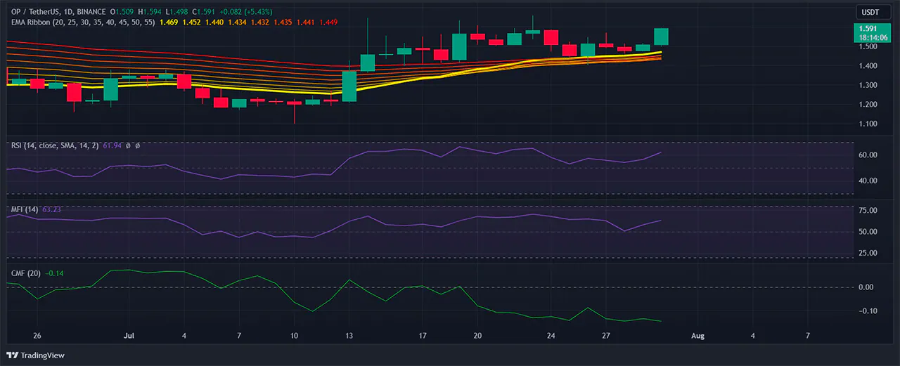Click the 1.100 price axis label
This screenshot has height=366, width=900.
(x=867, y=124)
